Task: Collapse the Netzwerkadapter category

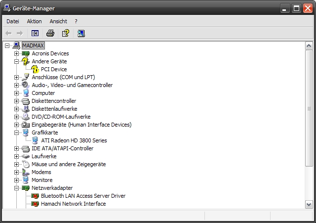Action: [16, 188]
